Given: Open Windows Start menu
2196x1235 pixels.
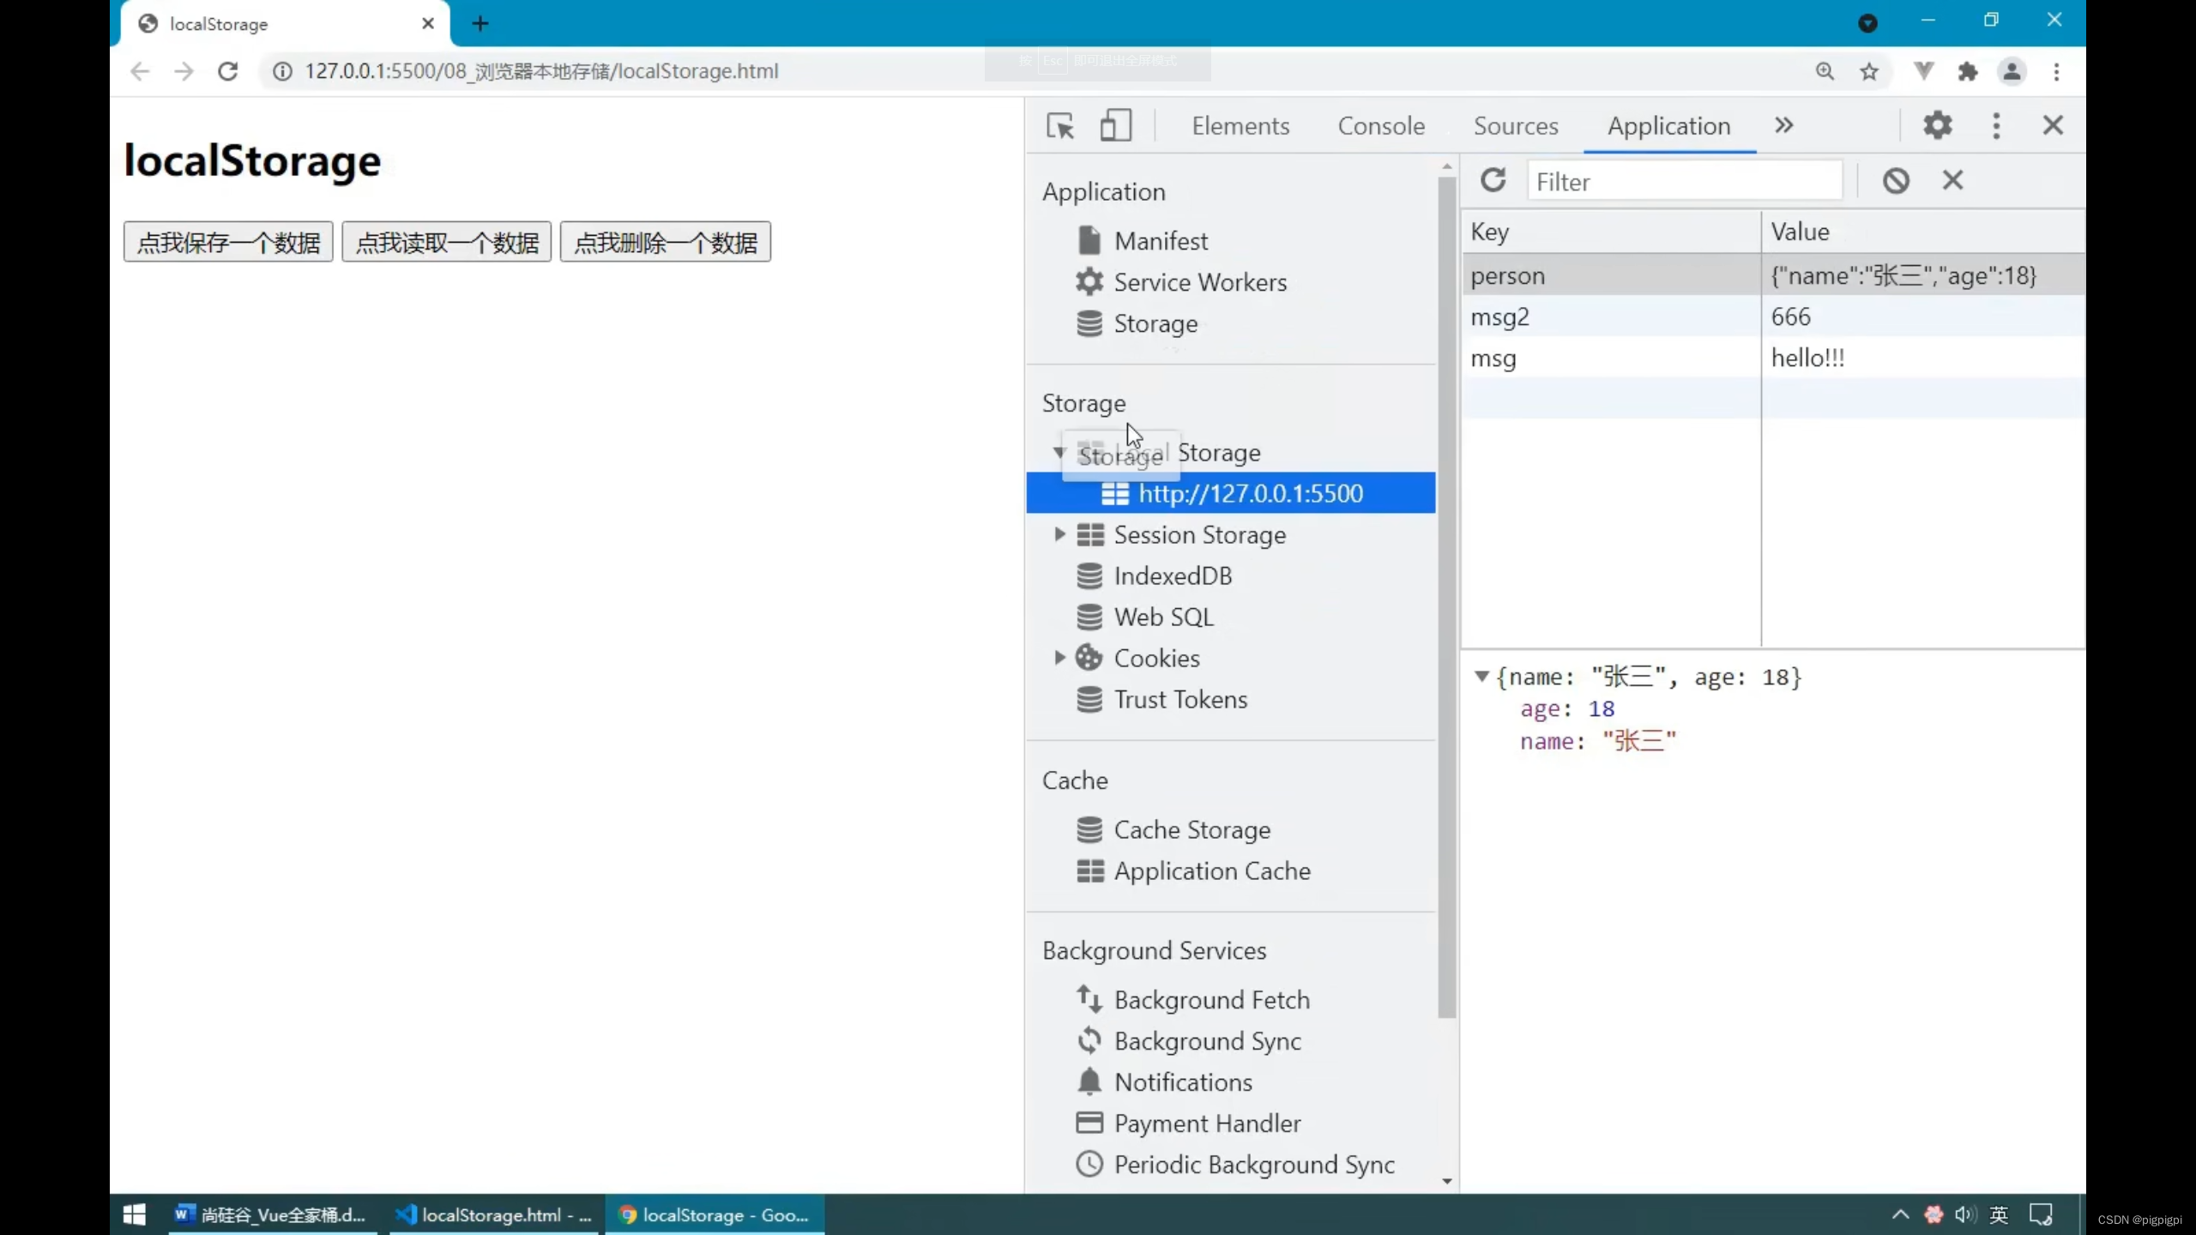Looking at the screenshot, I should 135,1214.
